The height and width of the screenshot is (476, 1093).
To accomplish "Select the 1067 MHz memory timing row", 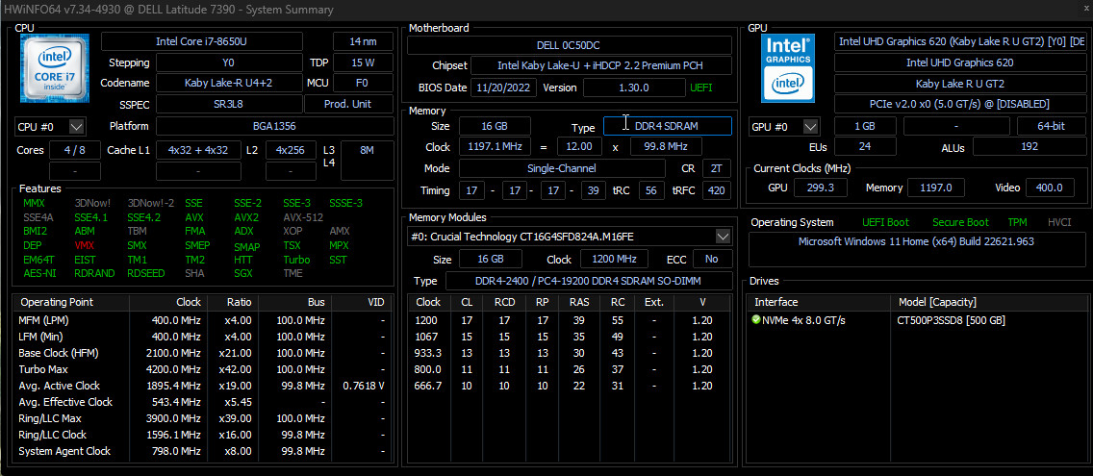I will point(570,337).
